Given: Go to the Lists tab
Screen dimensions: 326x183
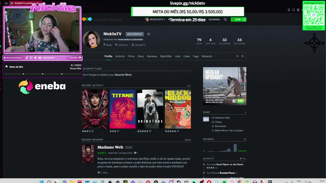Looking at the screenshot, I should click(x=178, y=56).
